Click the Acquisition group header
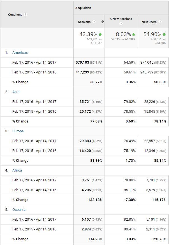The width and height of the screenshot is (169, 245). 83,8
